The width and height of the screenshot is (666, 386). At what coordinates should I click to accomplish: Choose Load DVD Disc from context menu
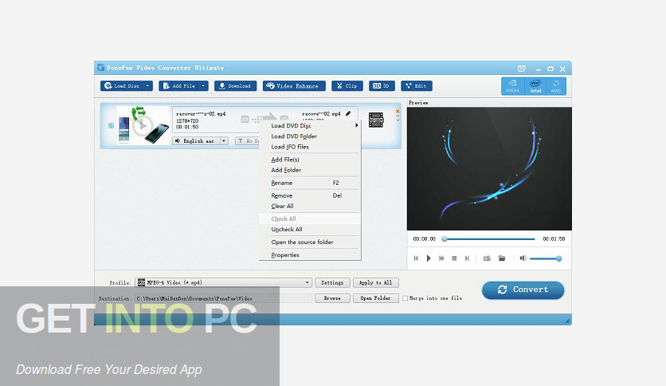[x=310, y=126]
